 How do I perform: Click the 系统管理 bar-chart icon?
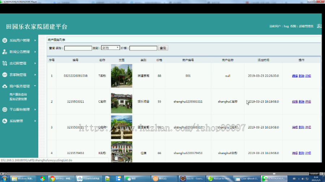click(5, 121)
